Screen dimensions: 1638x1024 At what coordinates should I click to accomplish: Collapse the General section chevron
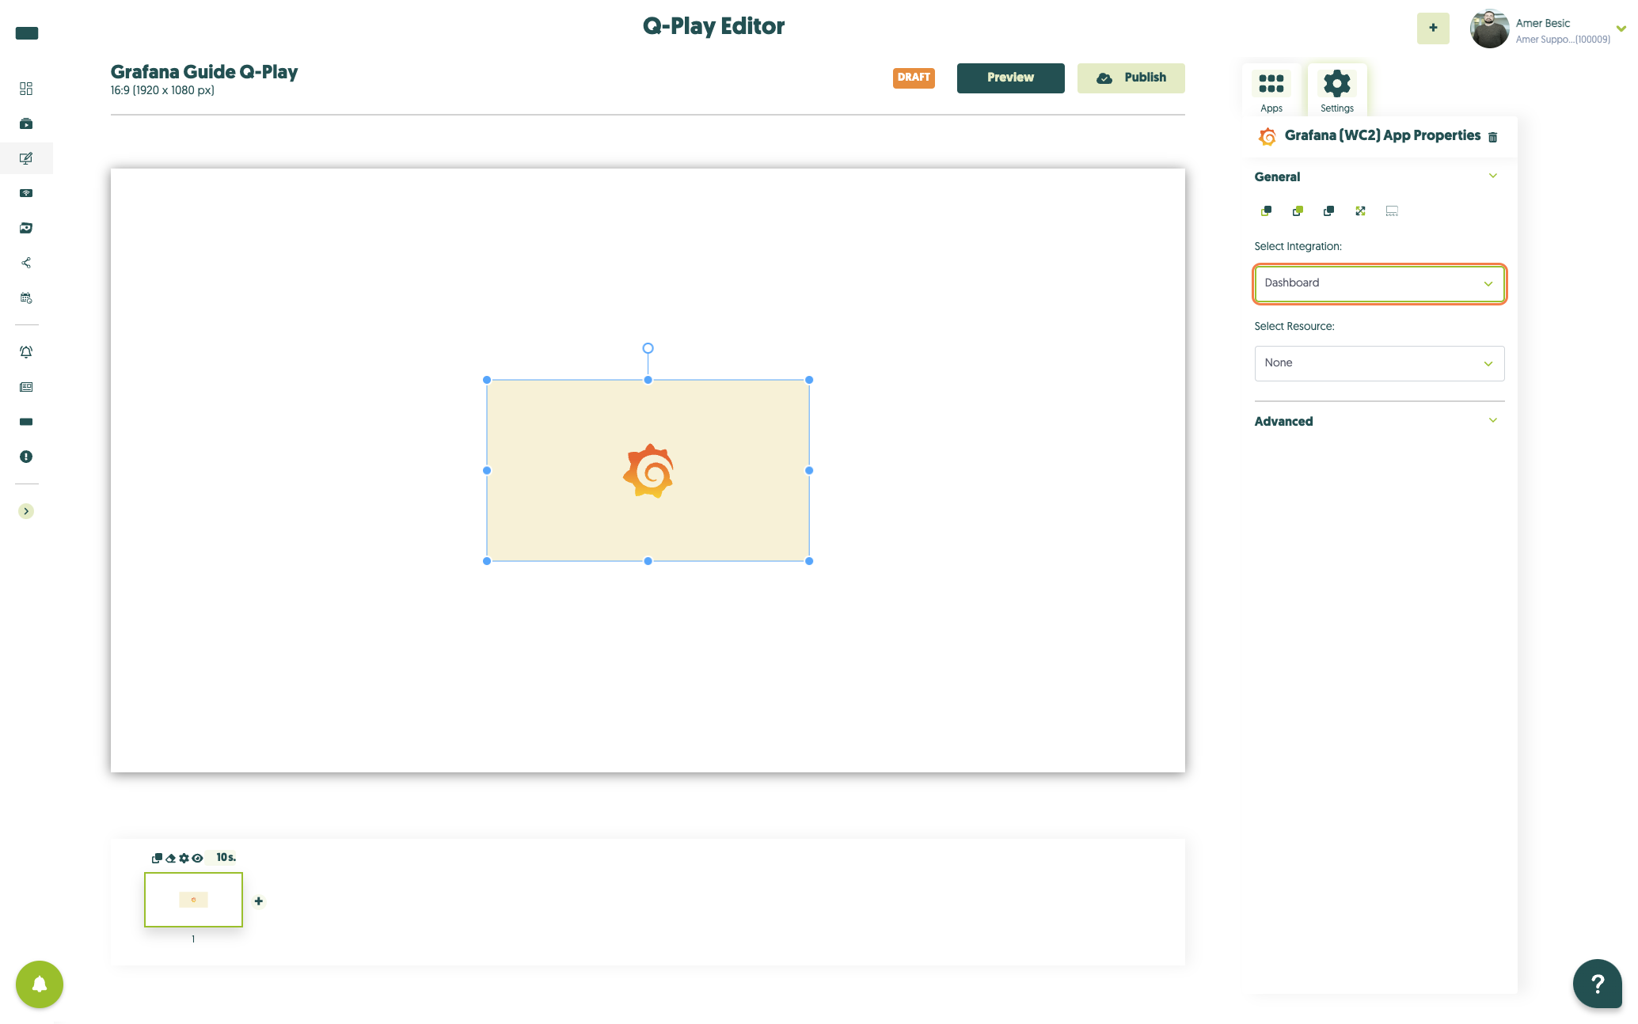1493,176
